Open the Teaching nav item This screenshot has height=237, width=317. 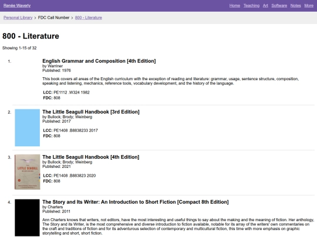point(251,6)
